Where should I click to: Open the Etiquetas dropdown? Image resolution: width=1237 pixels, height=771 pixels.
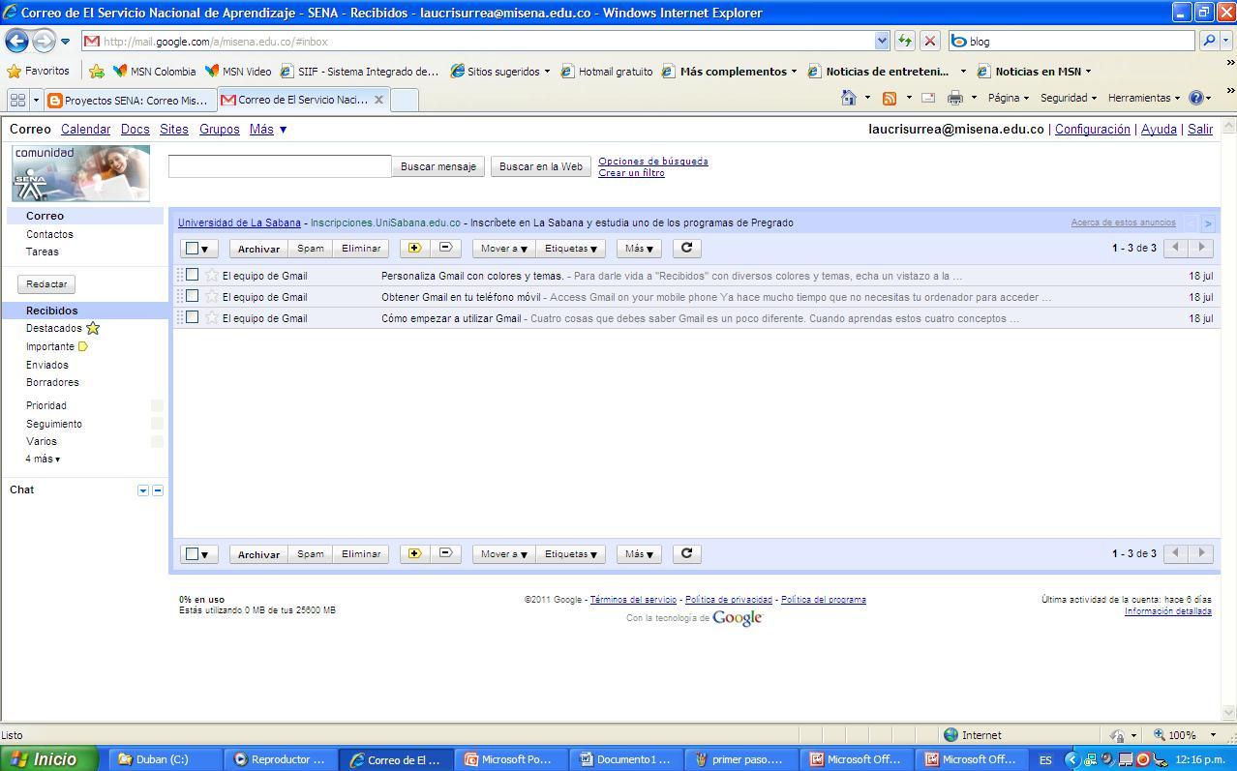click(x=570, y=248)
